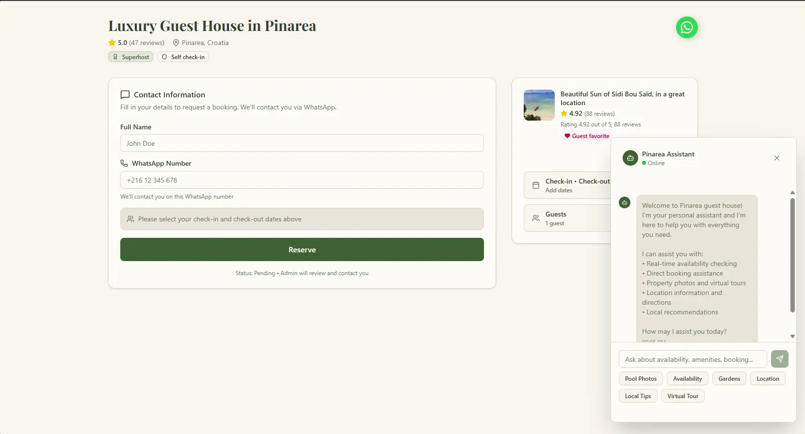Choose the Availability quick reply chip
Screen dimensions: 805x434
(x=687, y=379)
